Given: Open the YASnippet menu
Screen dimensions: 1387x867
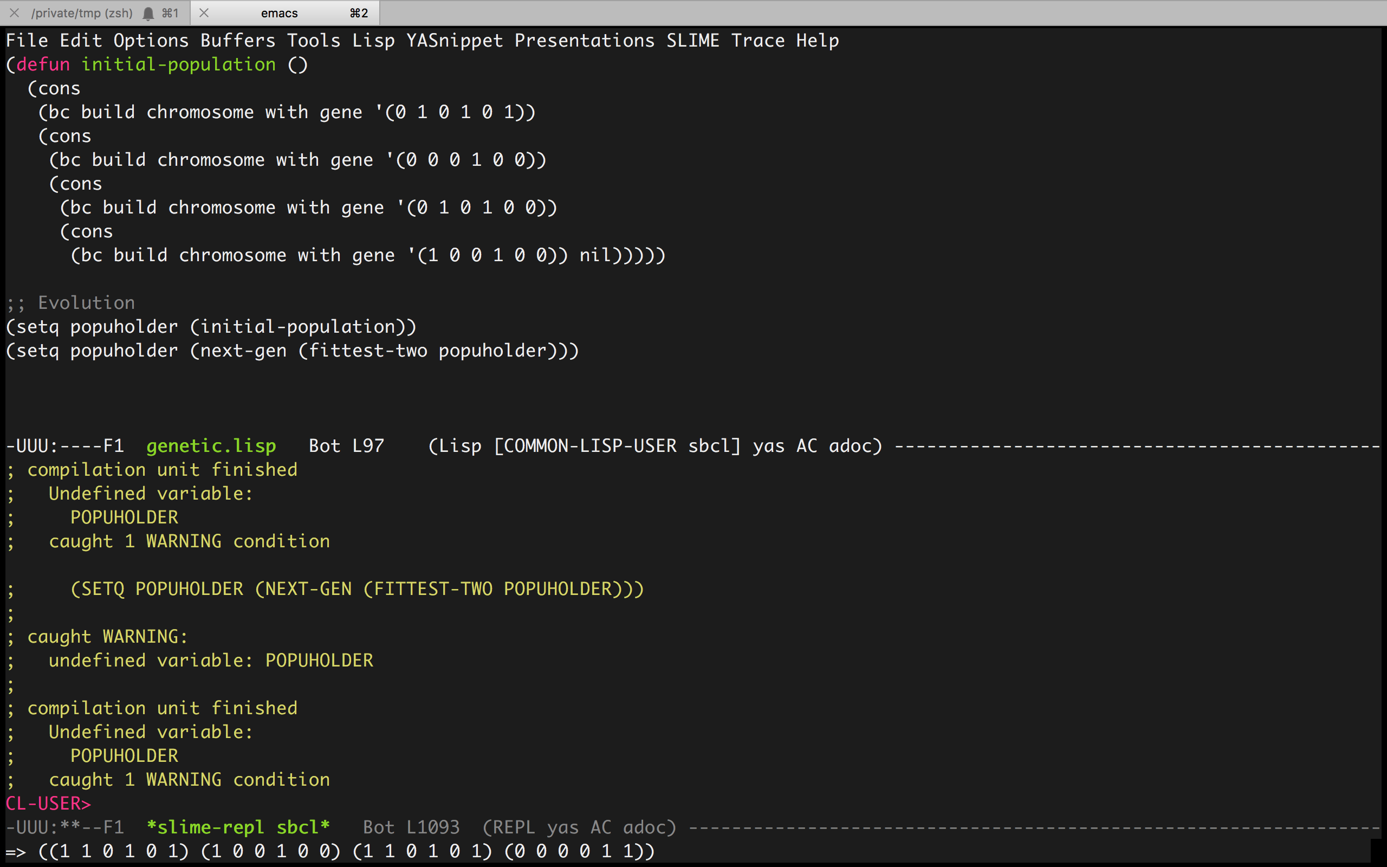Looking at the screenshot, I should 455,41.
